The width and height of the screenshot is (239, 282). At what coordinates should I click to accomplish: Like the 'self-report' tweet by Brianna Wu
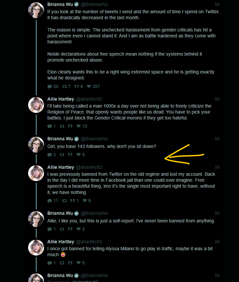pos(78,229)
